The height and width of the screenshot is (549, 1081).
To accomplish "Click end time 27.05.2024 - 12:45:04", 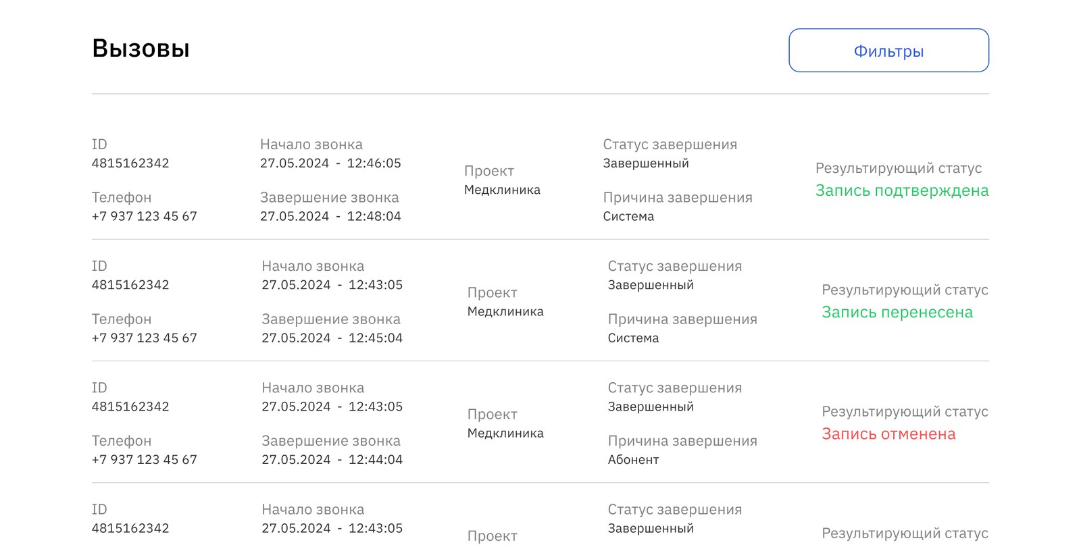I will point(332,338).
